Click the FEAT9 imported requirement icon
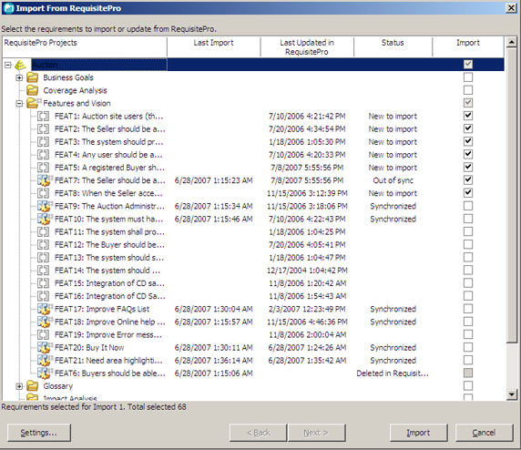This screenshot has width=521, height=450. coord(45,206)
